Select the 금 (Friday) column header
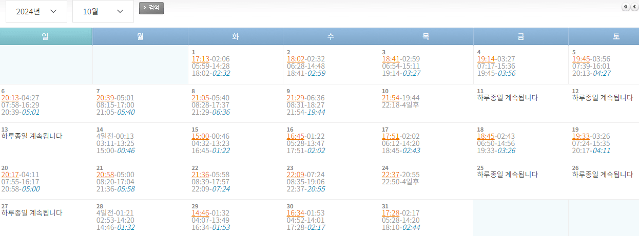This screenshot has width=639, height=236. click(x=521, y=36)
